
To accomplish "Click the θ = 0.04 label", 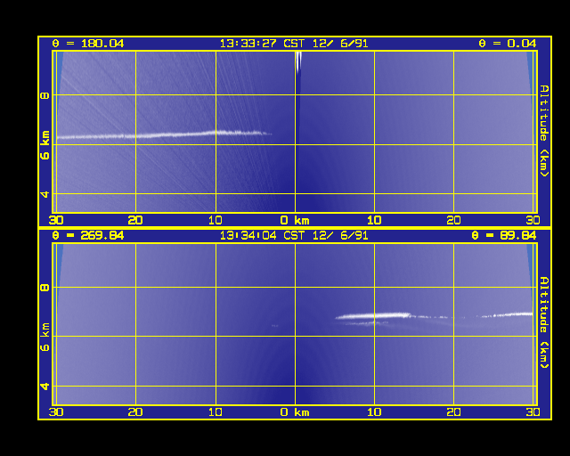I will pyautogui.click(x=507, y=44).
